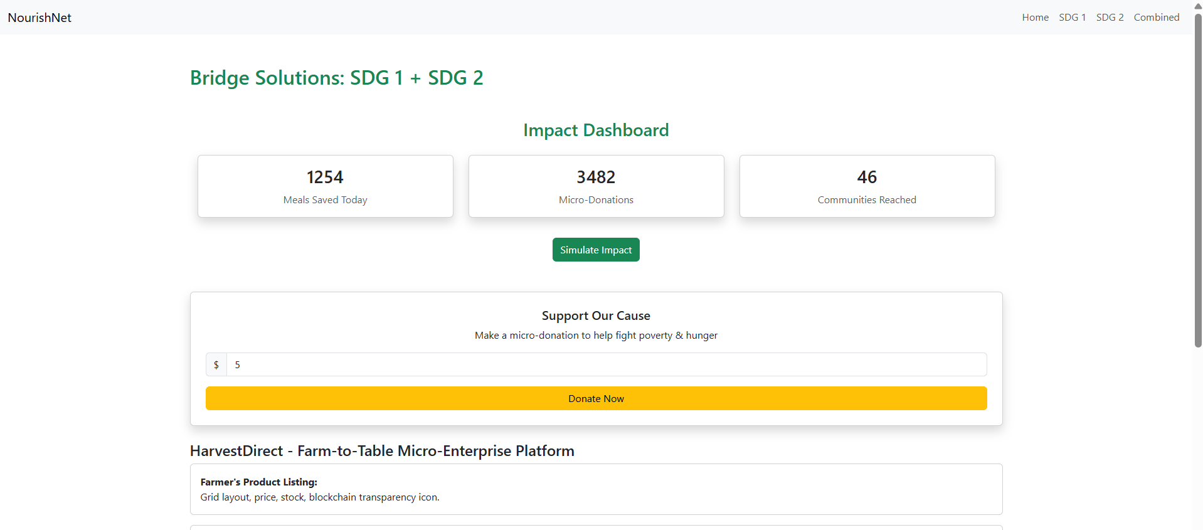Click the 1254 meals counter number
The image size is (1203, 530).
click(325, 177)
